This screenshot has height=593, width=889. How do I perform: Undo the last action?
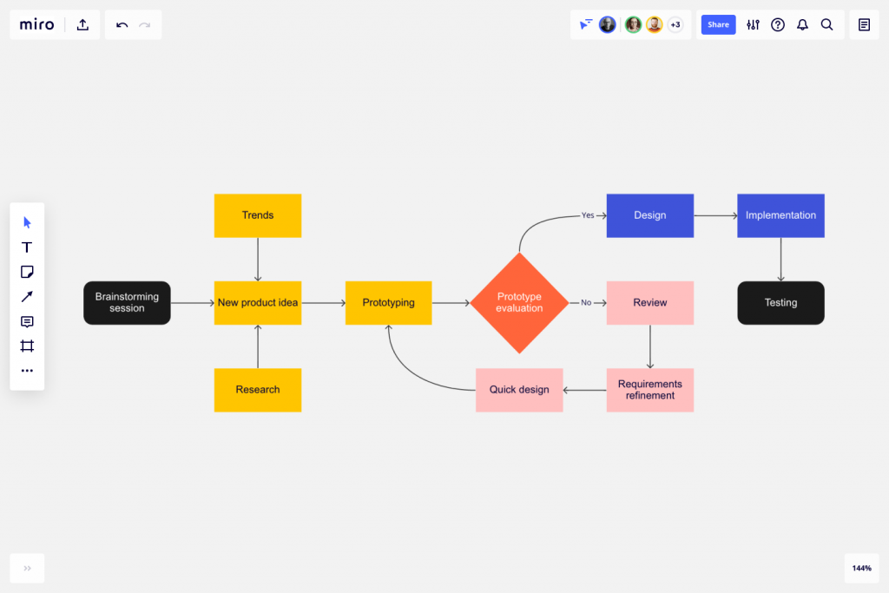pos(121,24)
